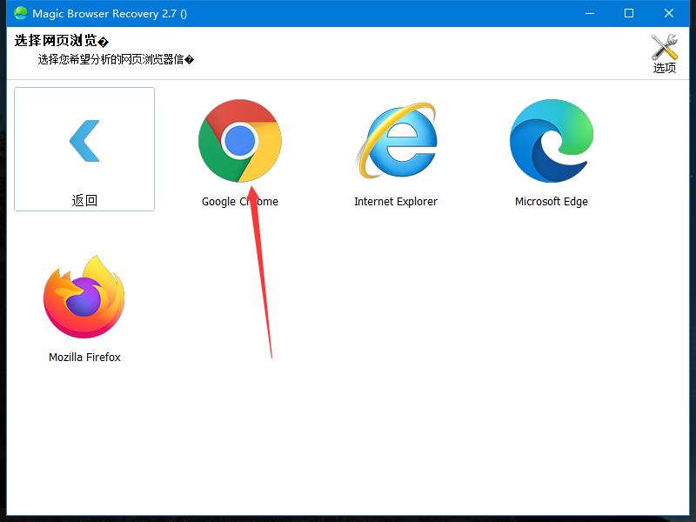Screen dimensions: 696x522
Task: Open the 选项 options wrench icon
Action: (x=664, y=53)
